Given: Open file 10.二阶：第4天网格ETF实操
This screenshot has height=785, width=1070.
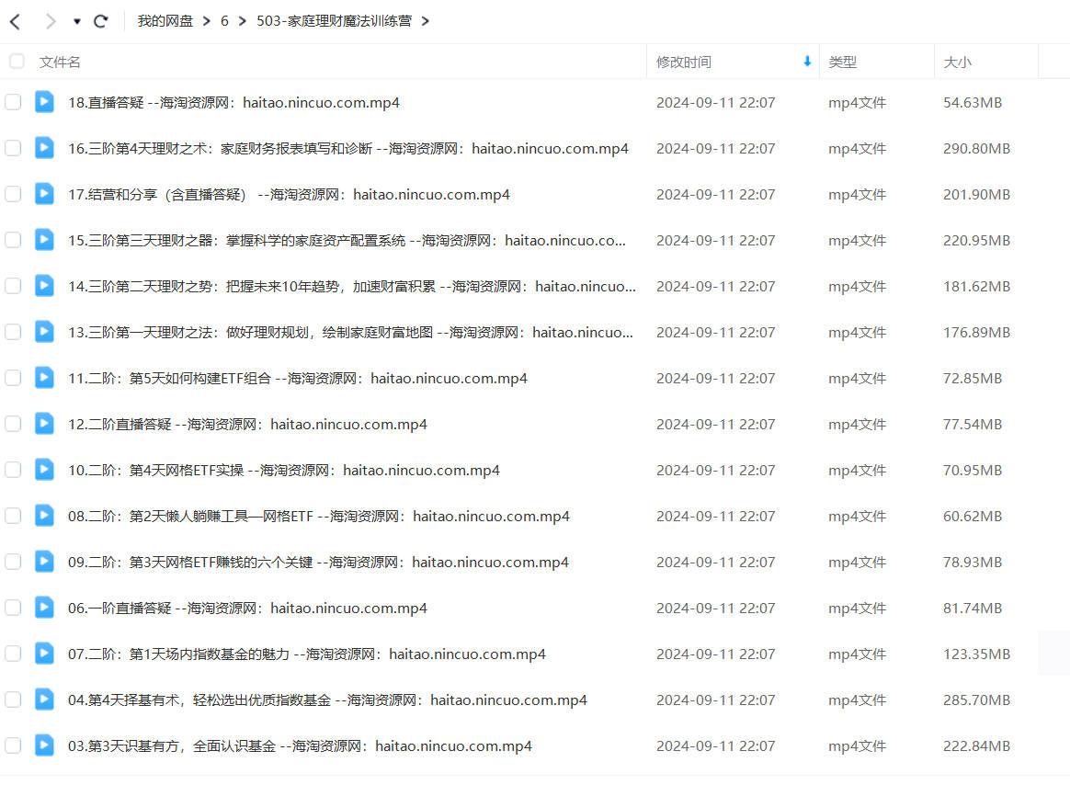Looking at the screenshot, I should (284, 471).
